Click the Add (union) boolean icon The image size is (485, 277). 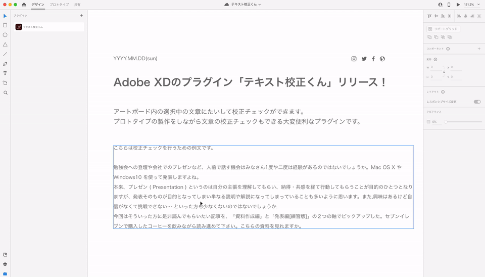pos(429,37)
